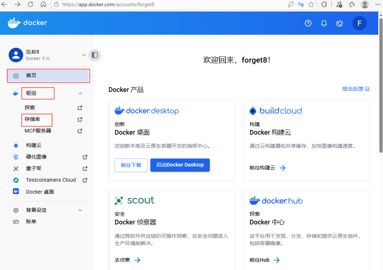Screen dimensions: 383x270
Task: Open Testcontainers Cloud in the sidebar
Action: (51, 180)
